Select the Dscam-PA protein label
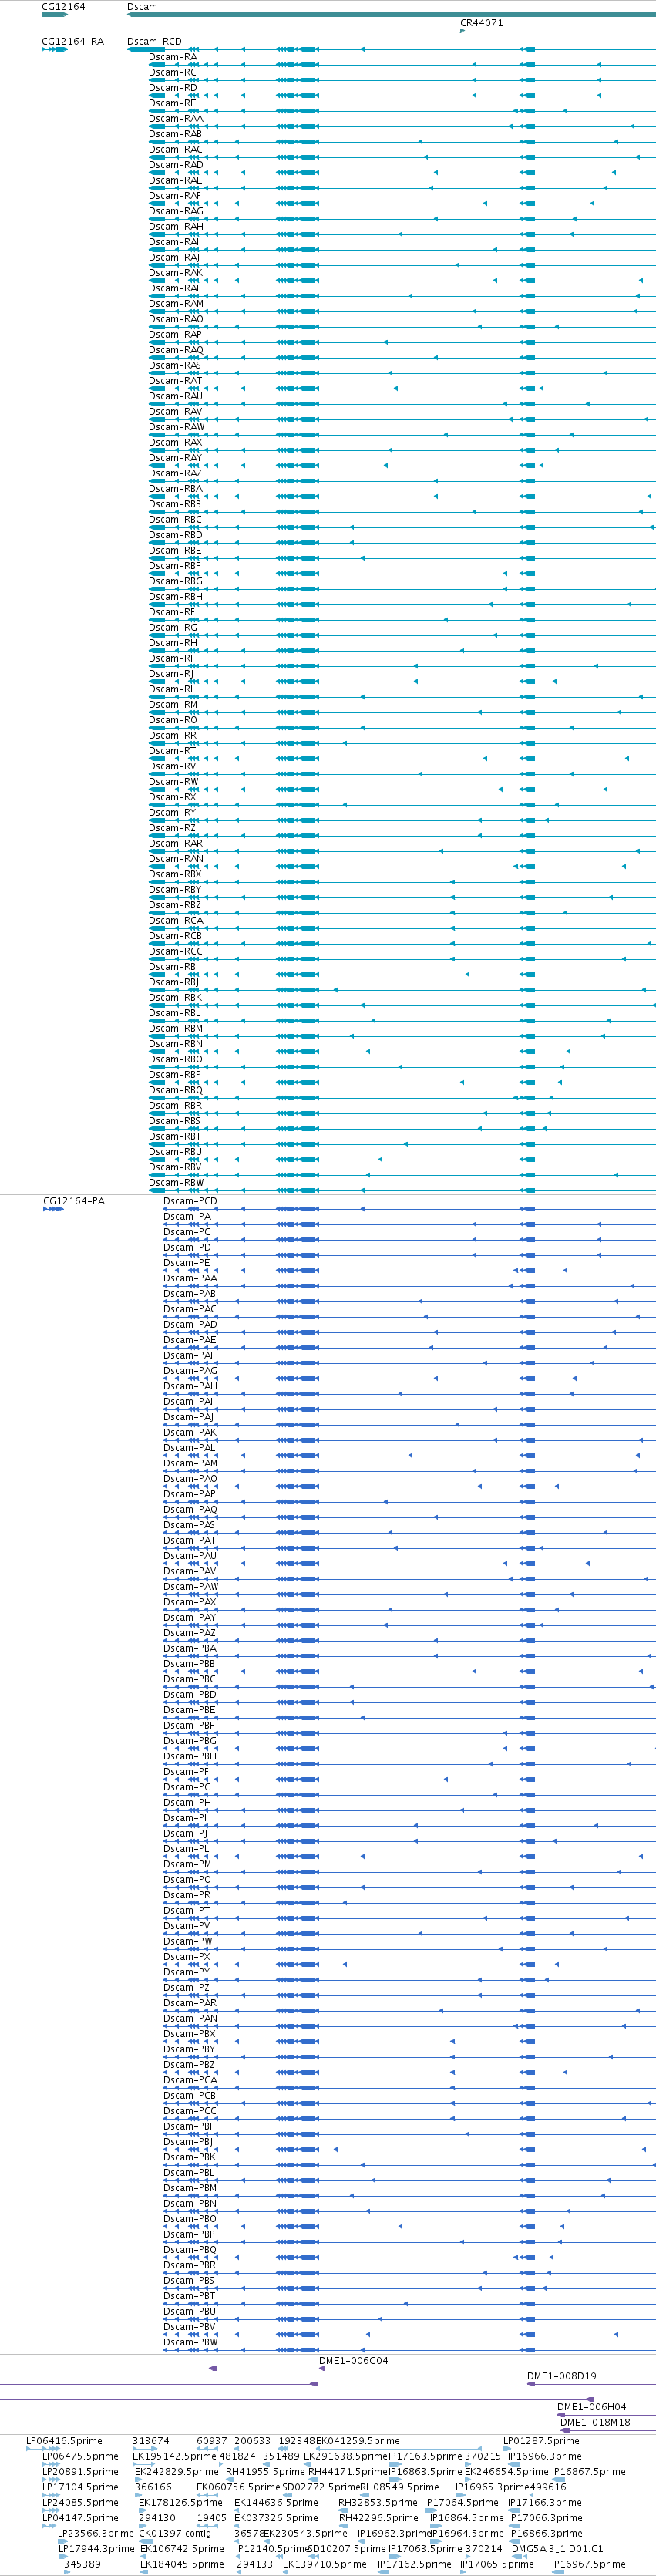Image resolution: width=656 pixels, height=2576 pixels. pyautogui.click(x=187, y=1217)
